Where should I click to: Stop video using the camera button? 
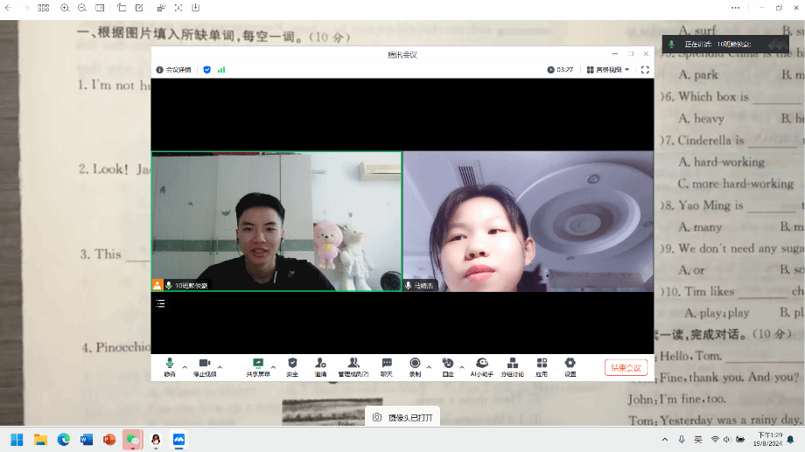(x=205, y=366)
